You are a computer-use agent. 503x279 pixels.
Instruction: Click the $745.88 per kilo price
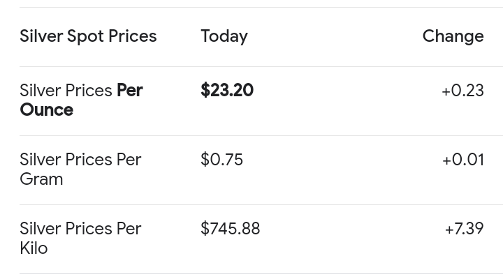tap(230, 228)
